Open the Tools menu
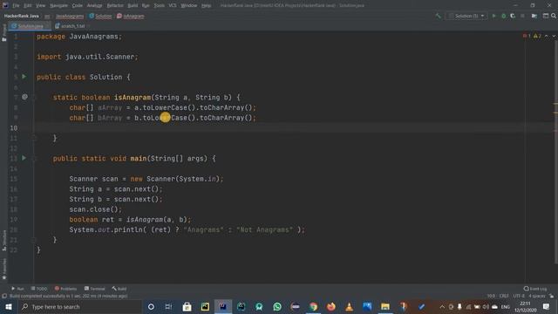This screenshot has height=314, width=558. (x=159, y=5)
